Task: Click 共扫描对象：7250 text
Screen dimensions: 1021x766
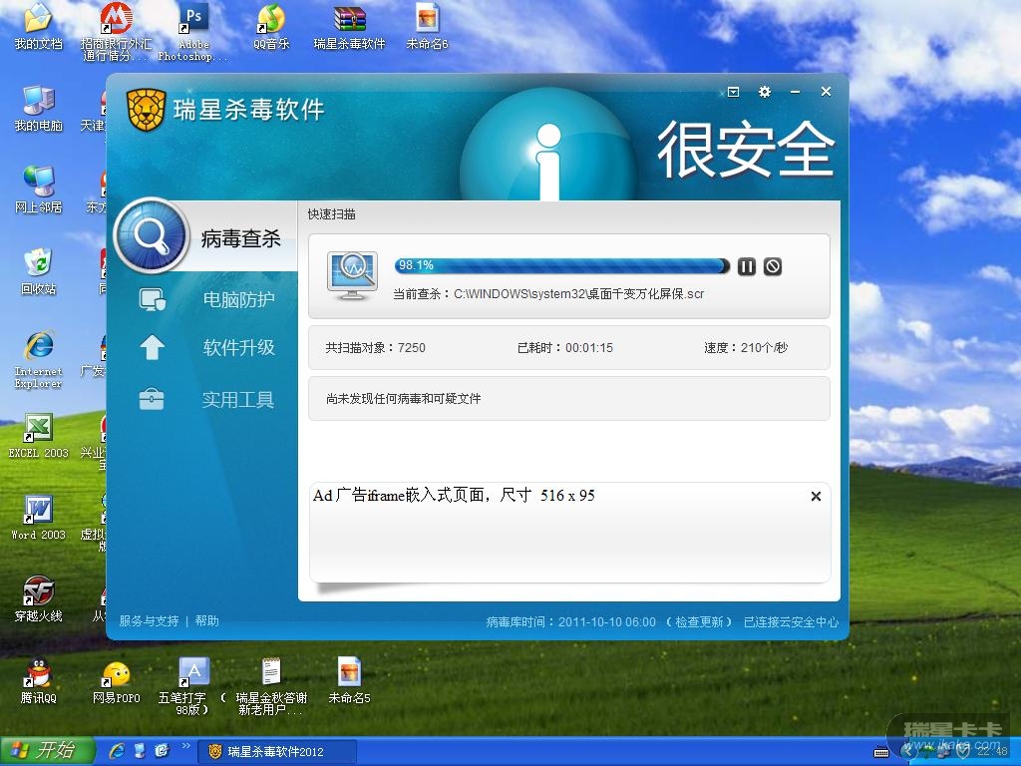Action: 375,348
